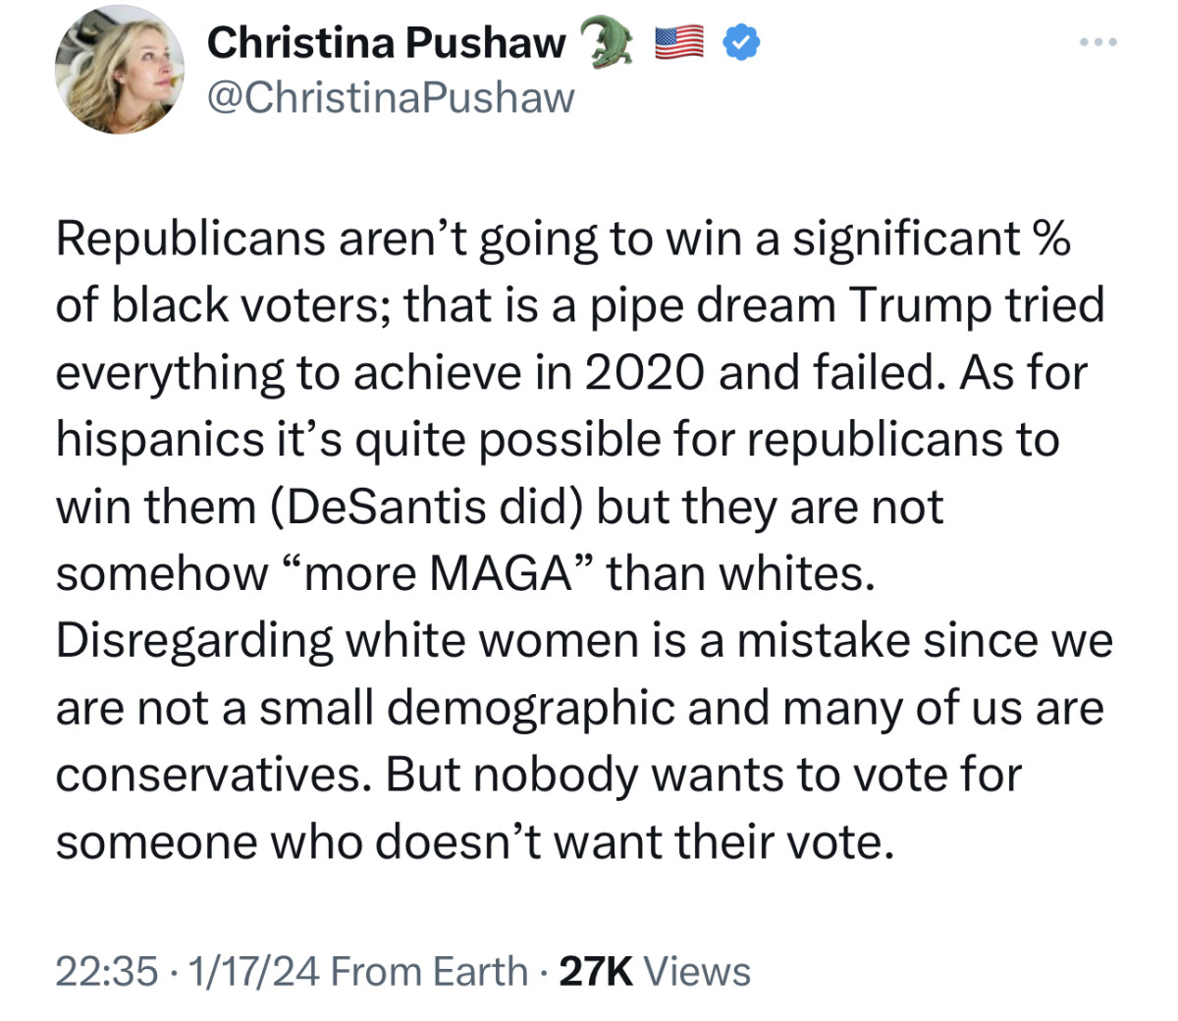Image resolution: width=1178 pixels, height=1021 pixels.
Task: Click the From Earth location label
Action: click(427, 971)
